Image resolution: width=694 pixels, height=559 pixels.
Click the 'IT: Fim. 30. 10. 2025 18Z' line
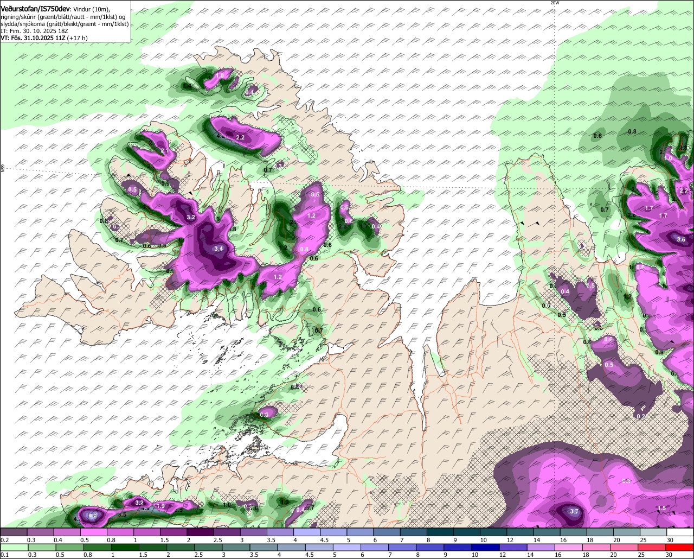tap(34, 31)
